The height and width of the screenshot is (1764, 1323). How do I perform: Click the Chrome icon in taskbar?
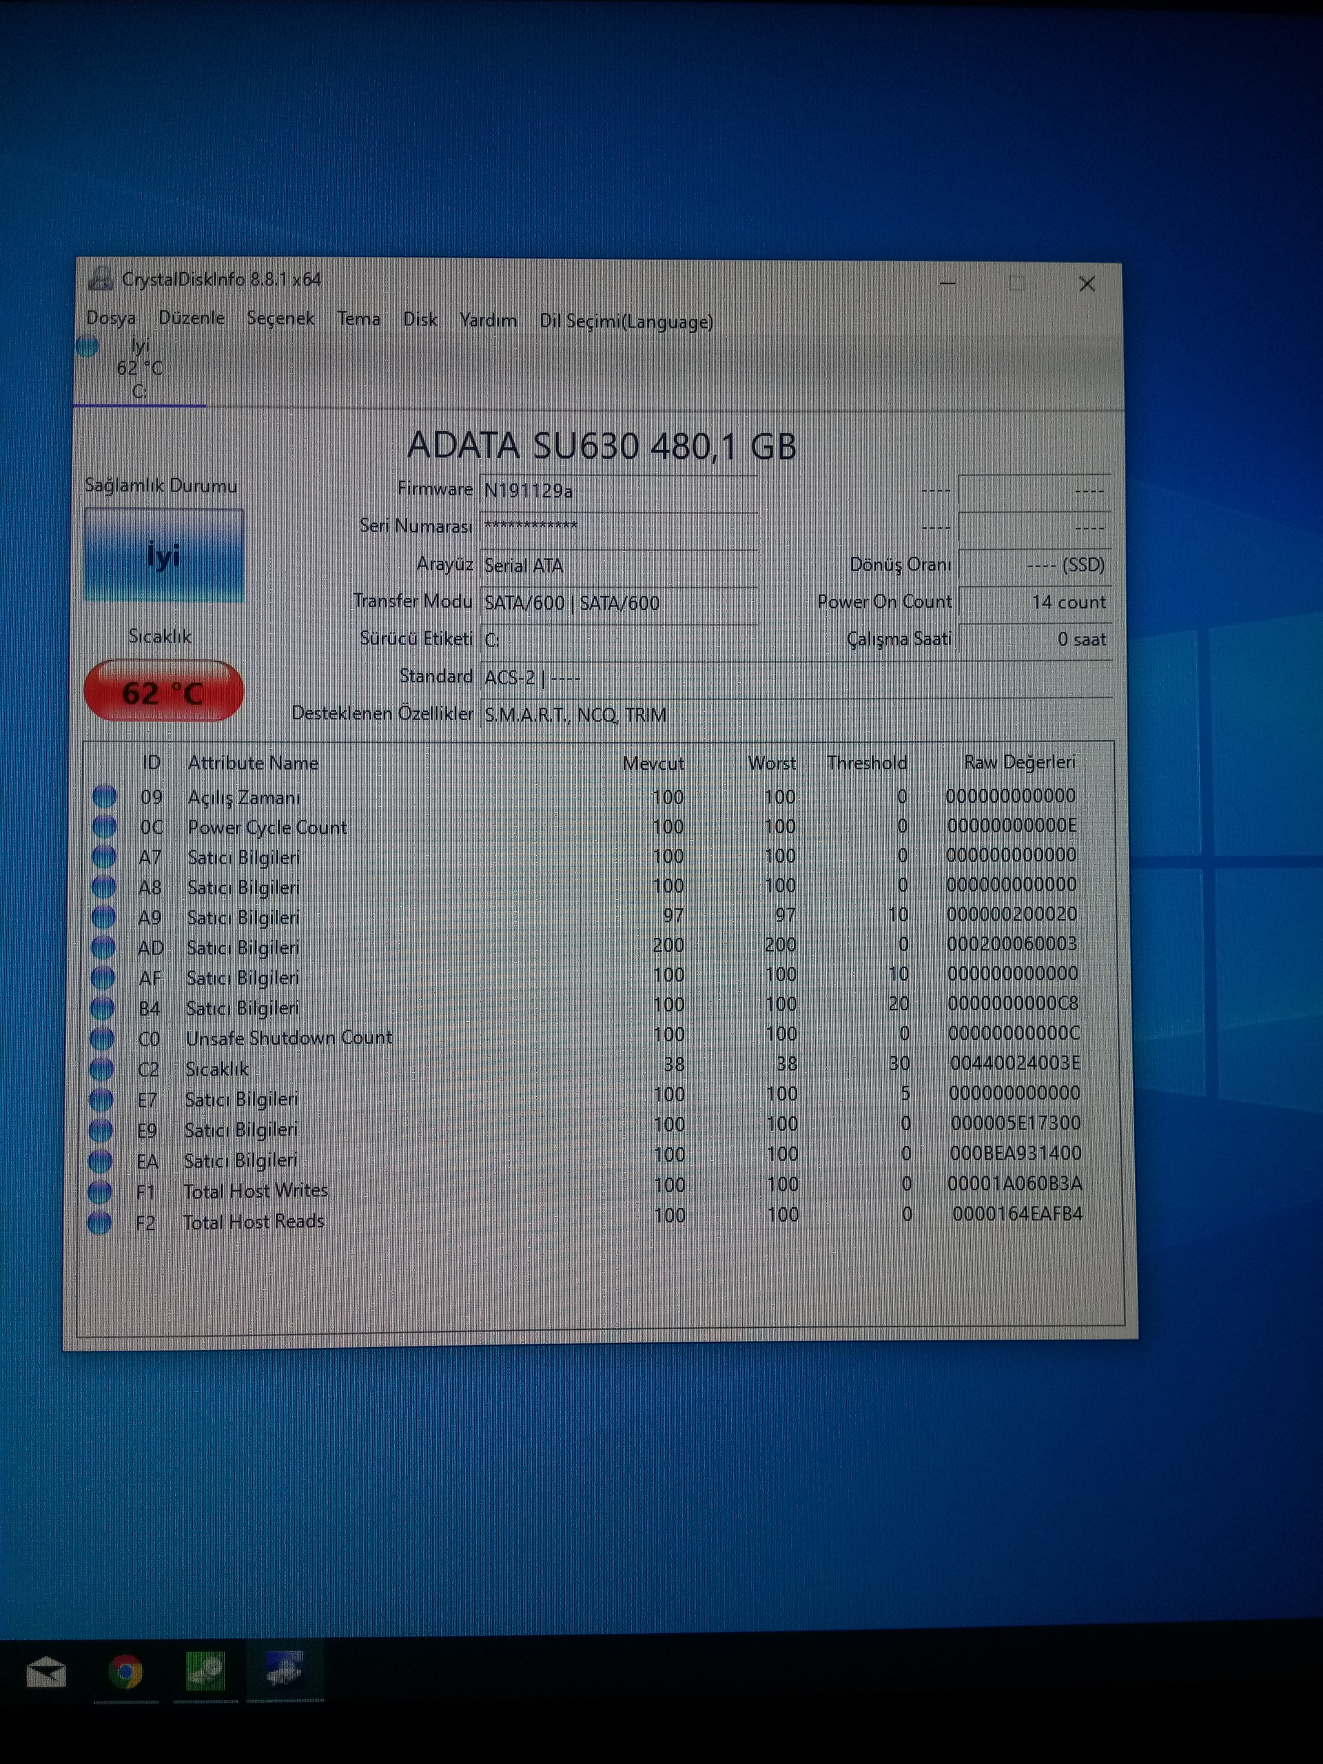(125, 1672)
